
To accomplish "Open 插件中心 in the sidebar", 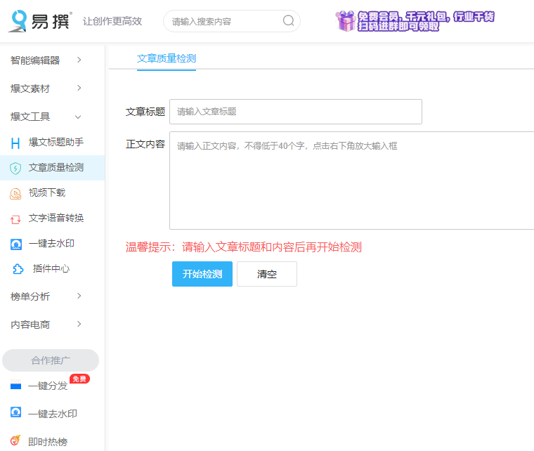I will coord(53,269).
